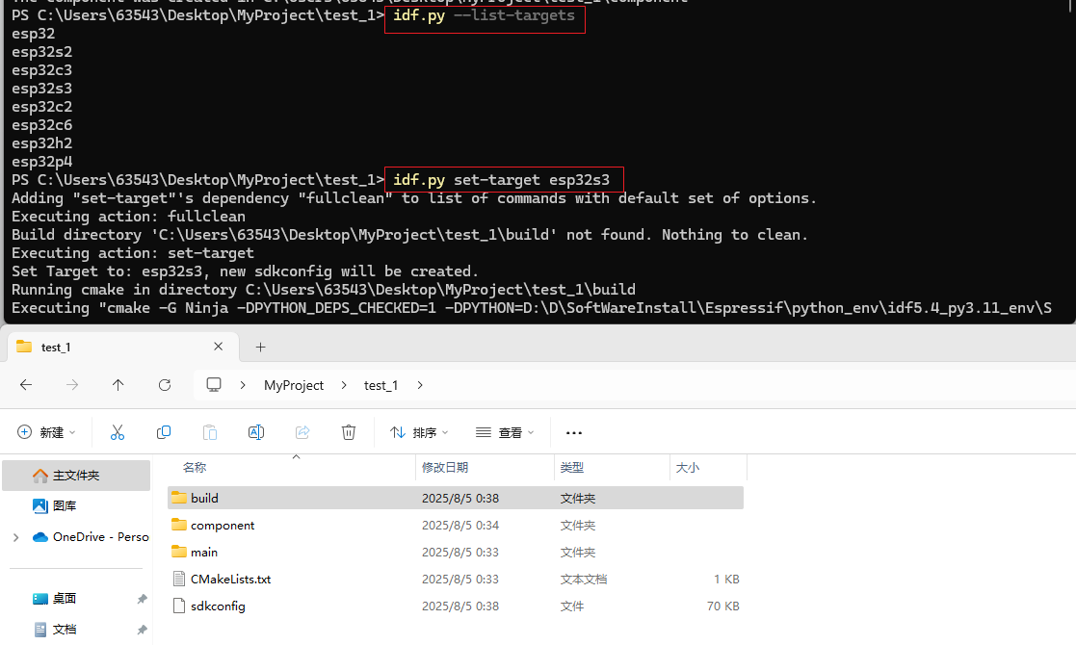Close the test_1 Explorer tab
Viewport: 1076px width, 645px height.
(x=219, y=347)
